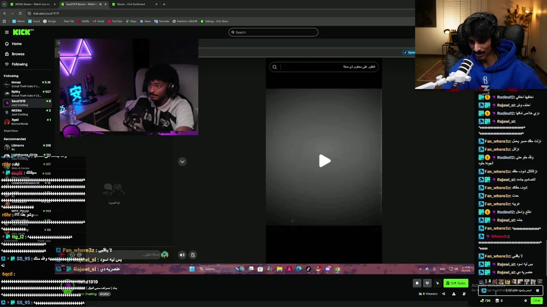Click the Open button on inner page
Image resolution: width=547 pixels, height=307 pixels.
[x=409, y=52]
